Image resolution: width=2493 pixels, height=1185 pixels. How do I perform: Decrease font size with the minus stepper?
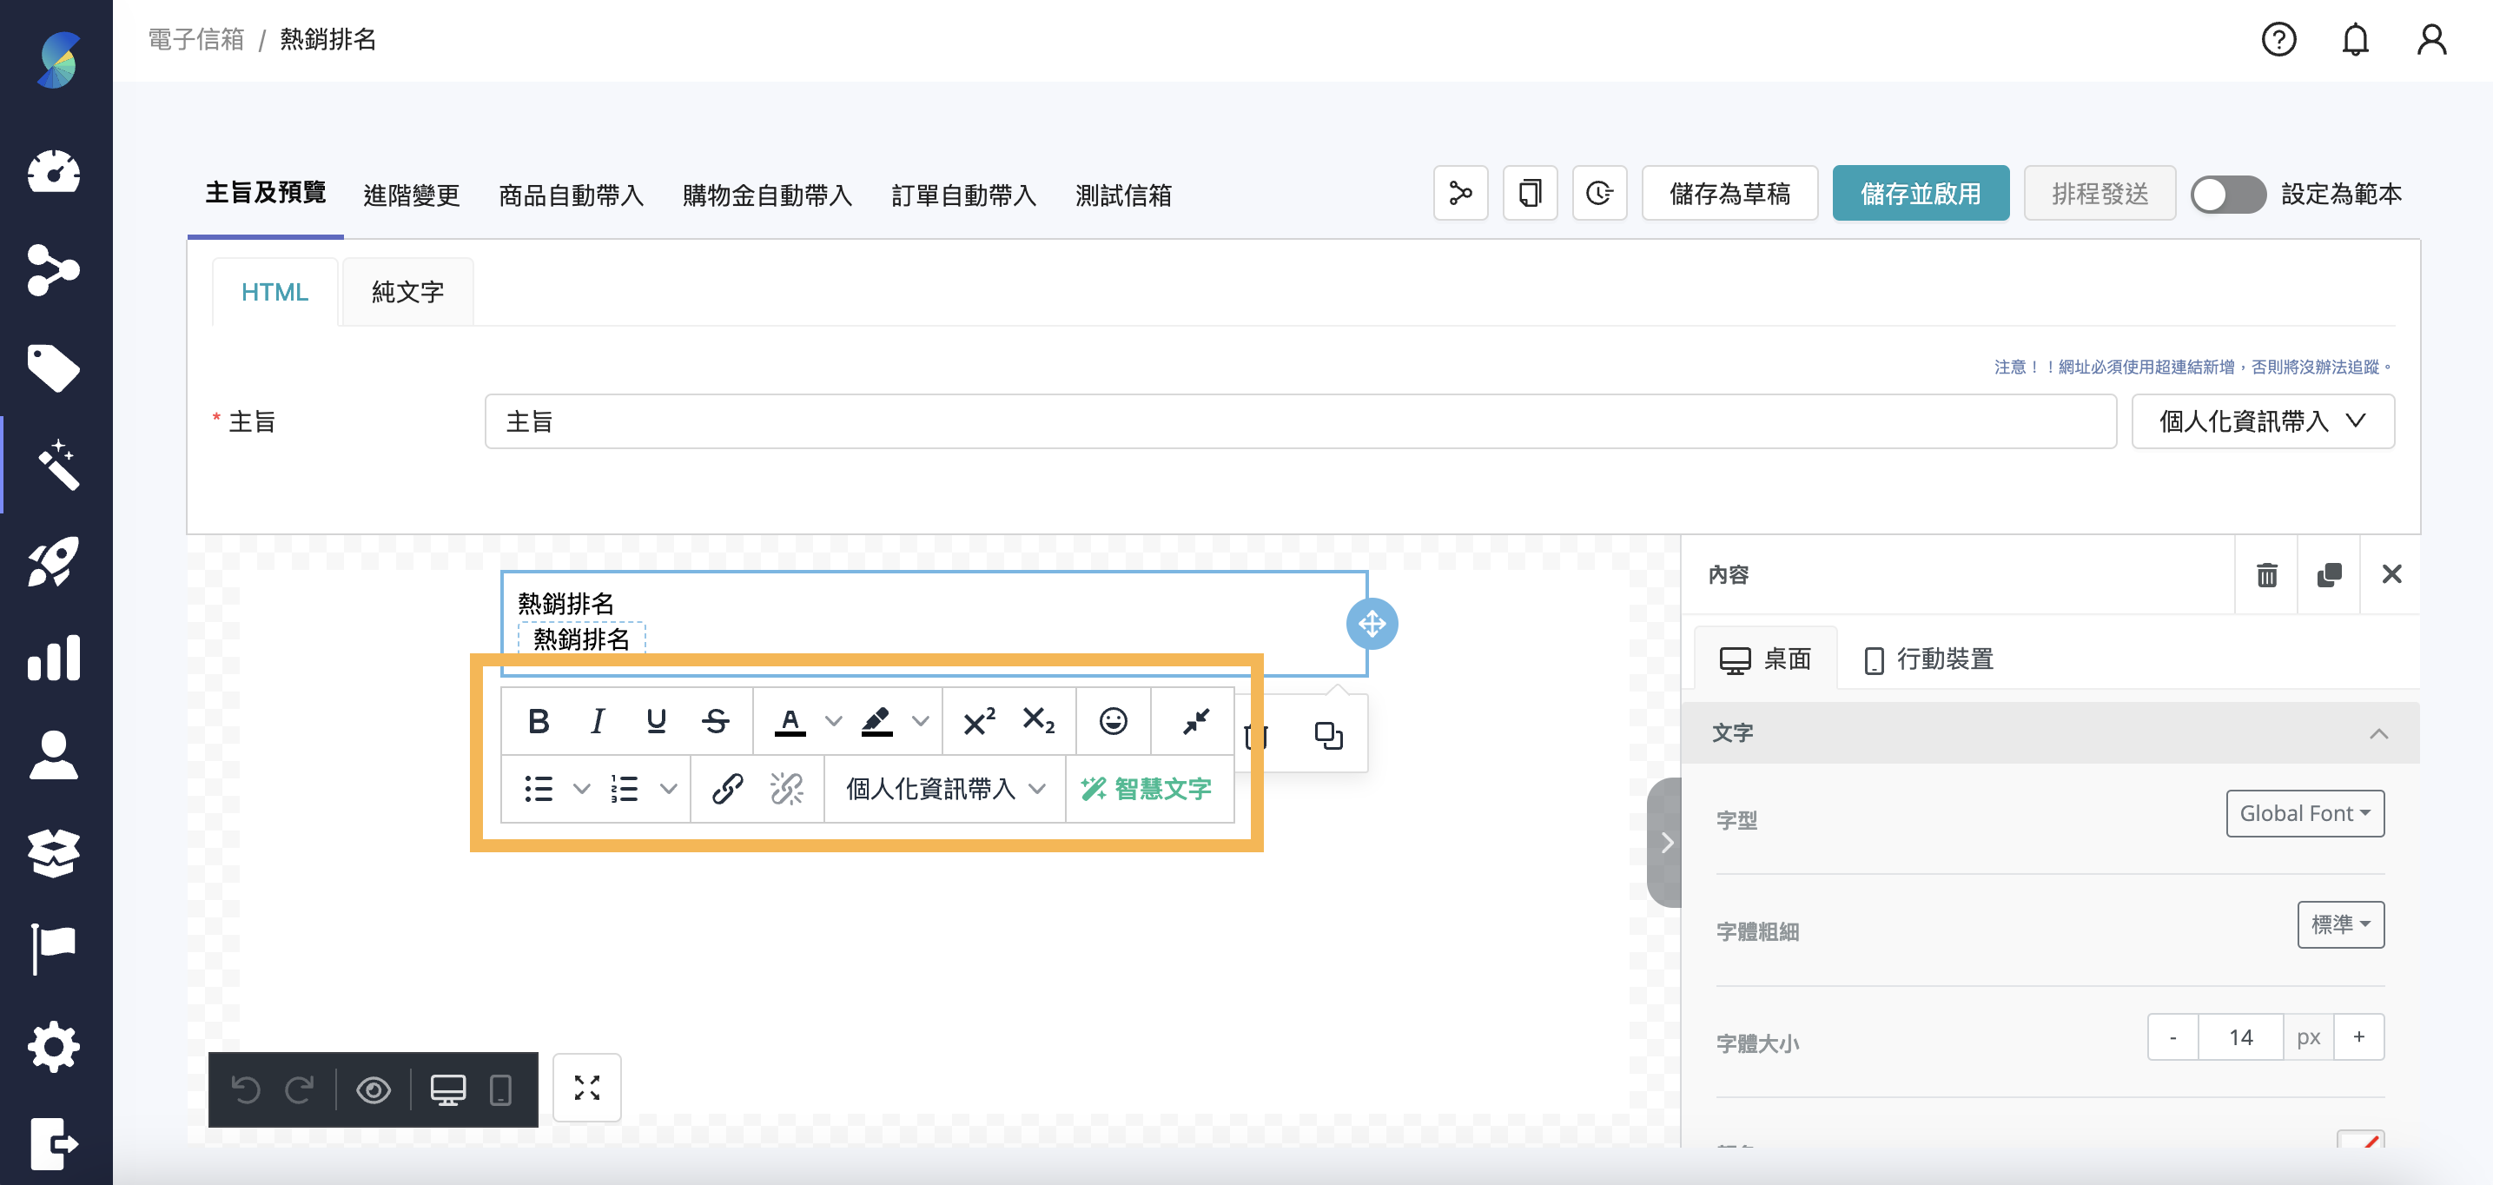click(2173, 1036)
